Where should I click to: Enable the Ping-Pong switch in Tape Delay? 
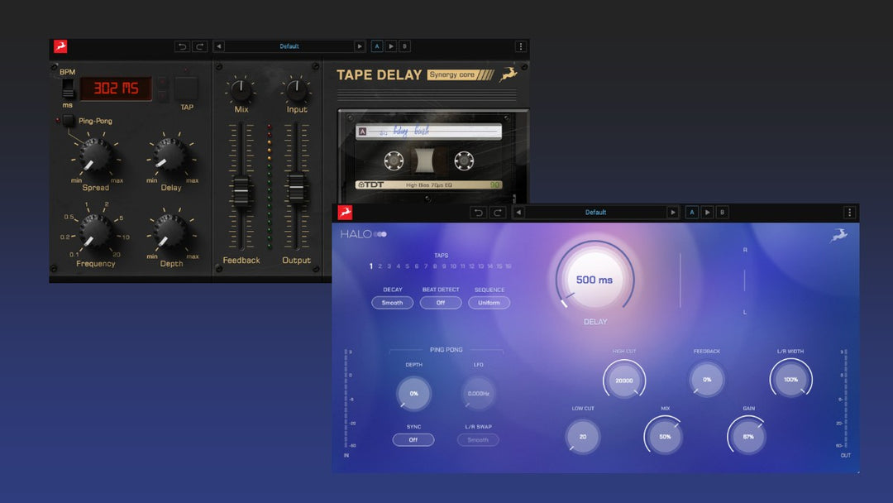coord(69,120)
